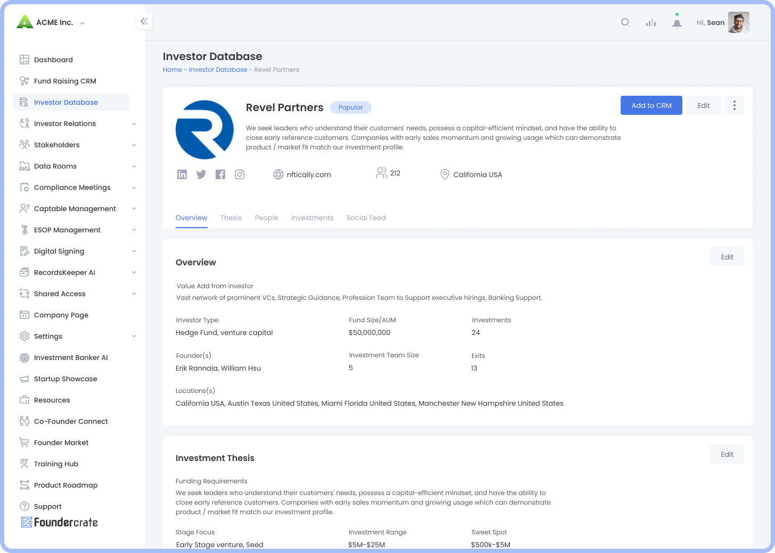Open the Support help icon
The width and height of the screenshot is (775, 553).
point(24,506)
